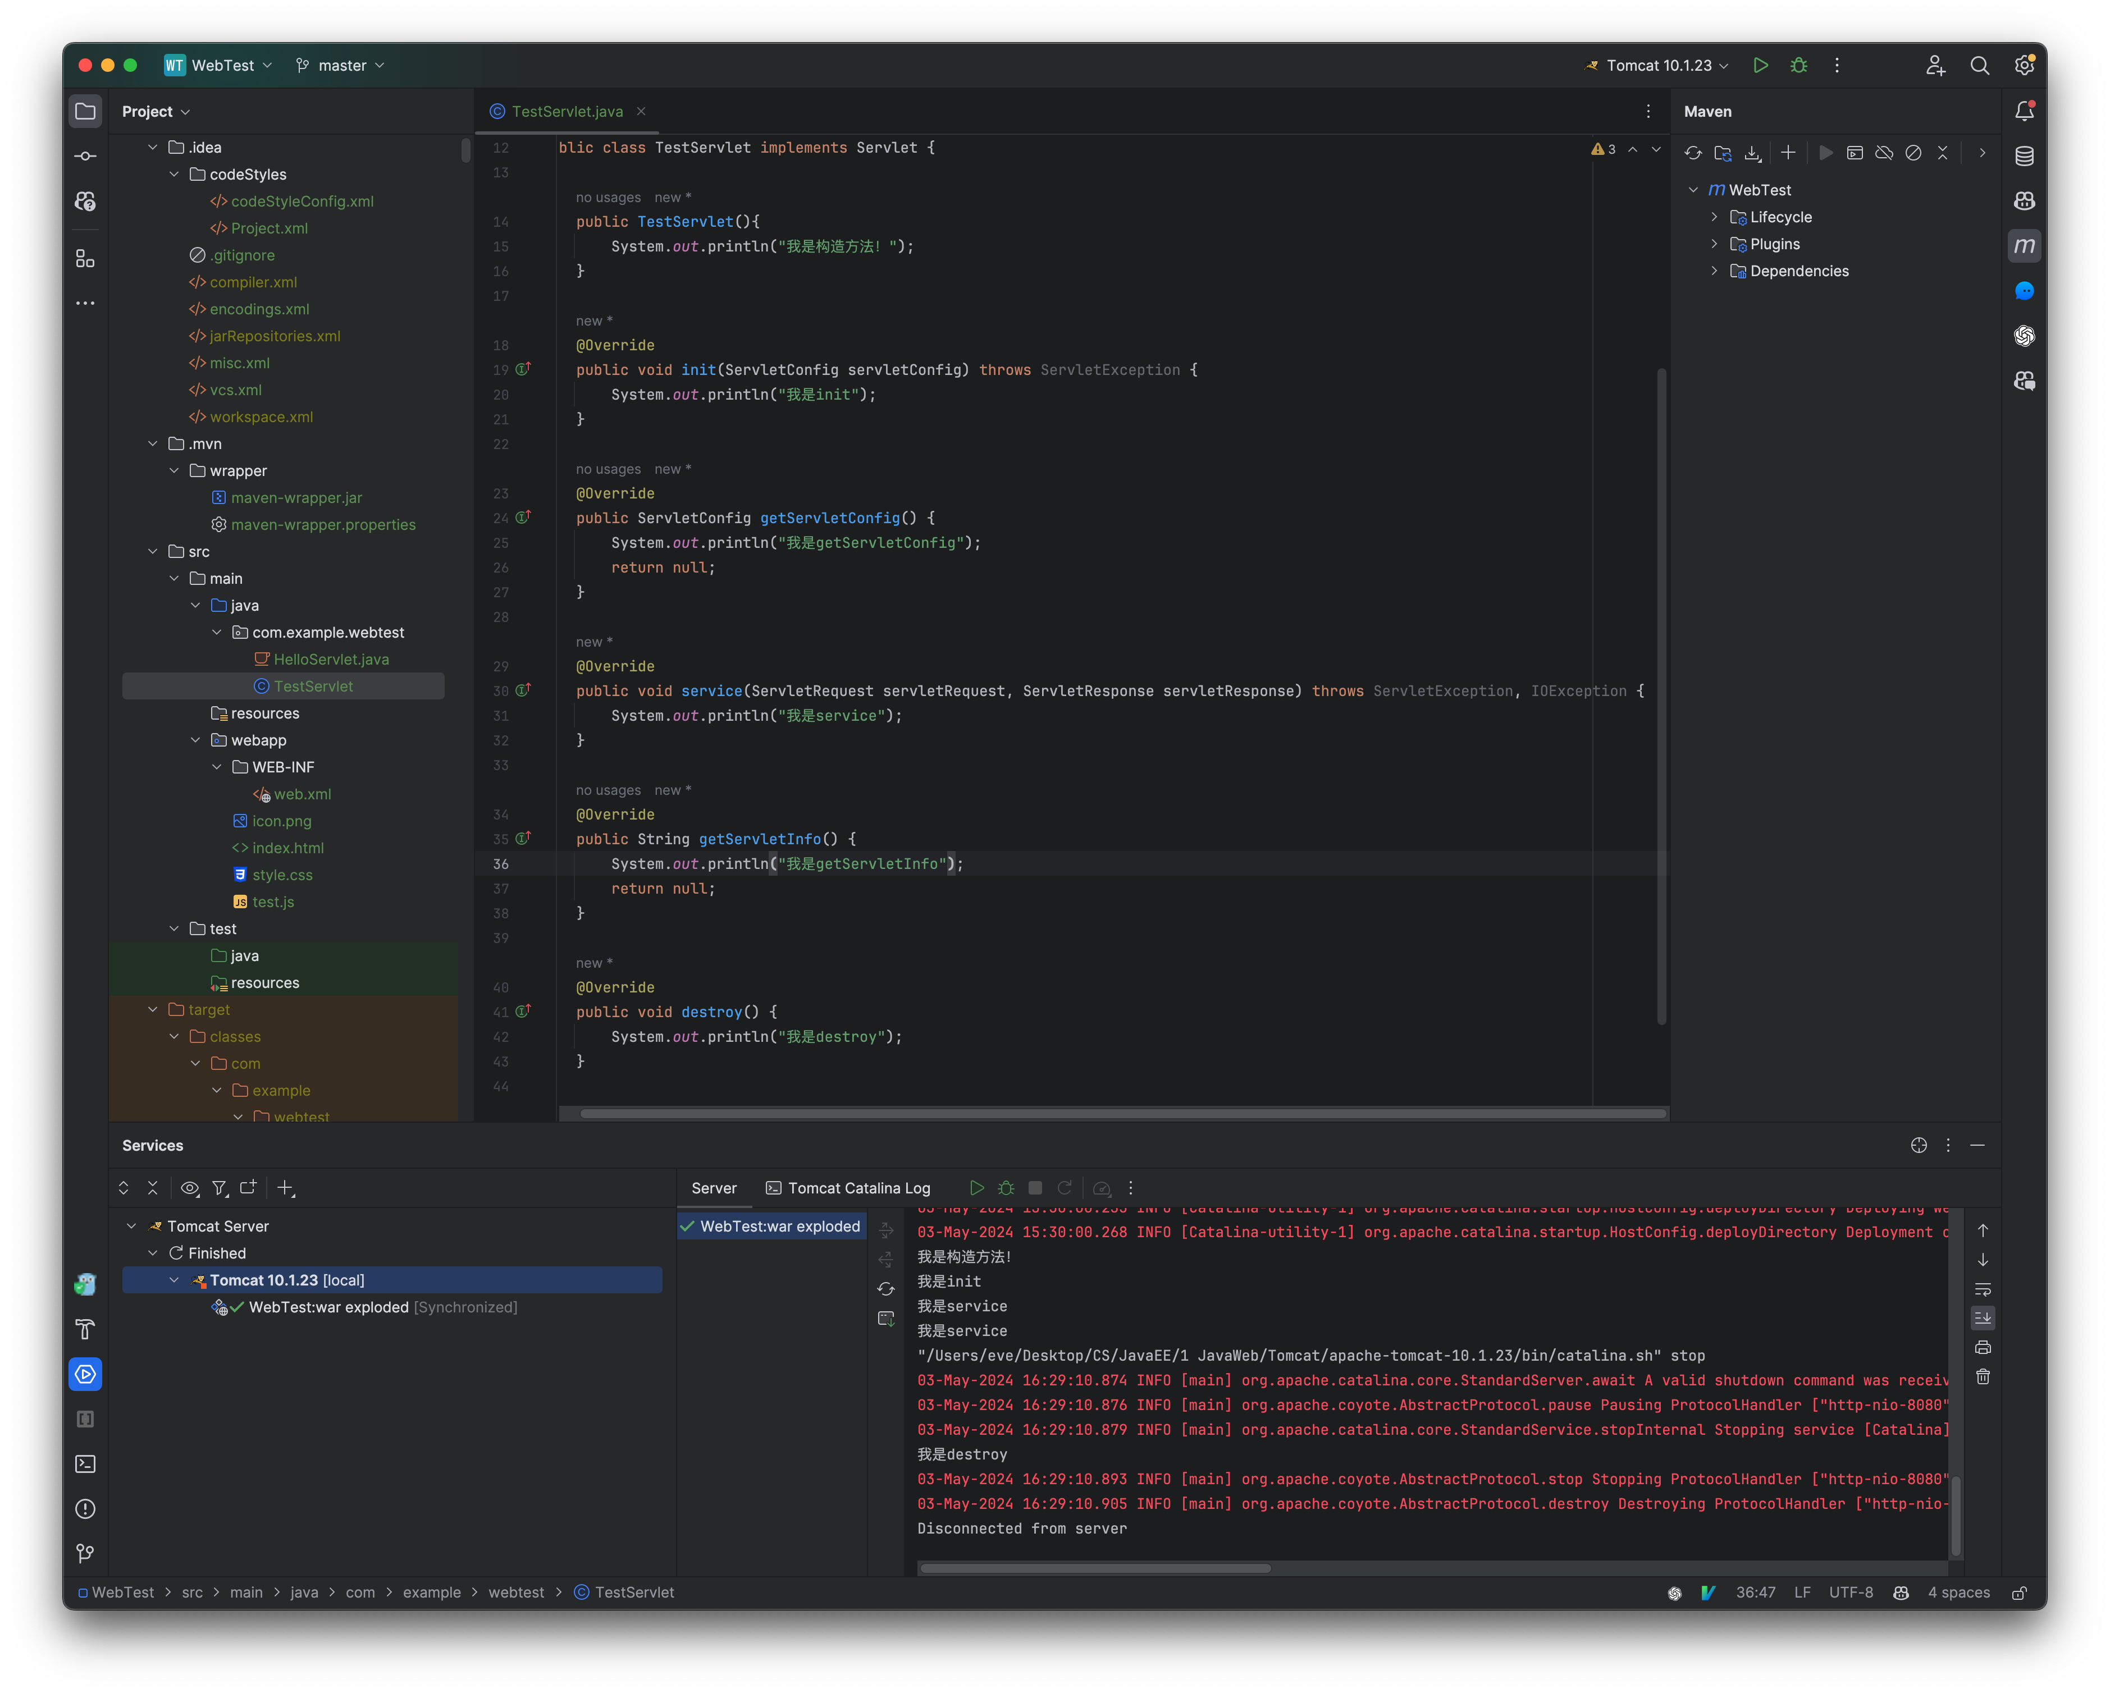Open the Terminal tool window icon
Screen dimensions: 2110x1693
(85, 1464)
